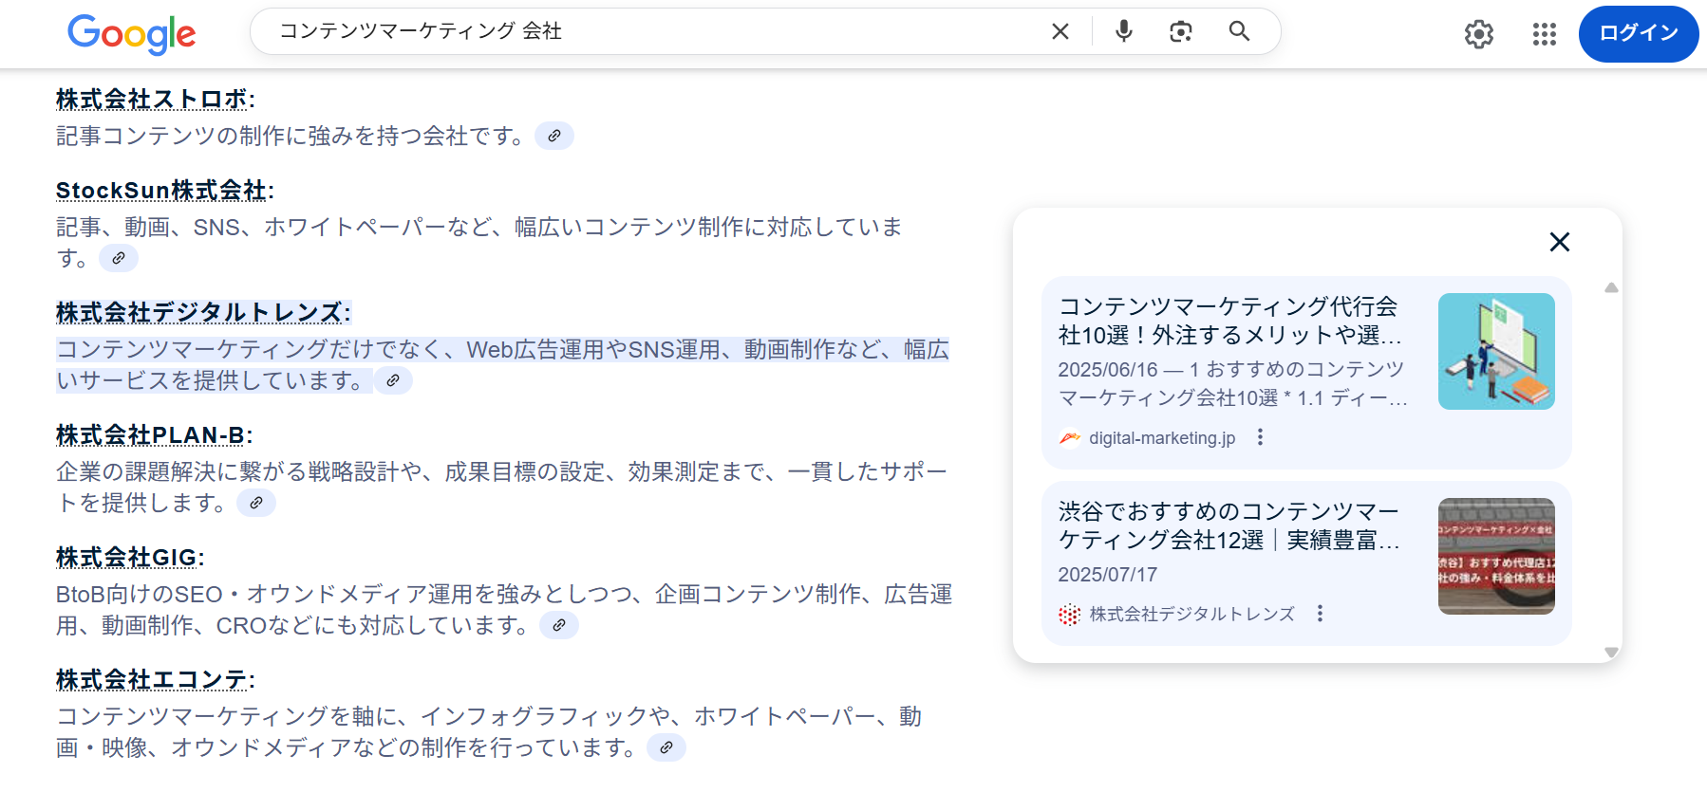Clear the search box with the X icon
Screen dimensions: 1707x792
tap(1060, 31)
